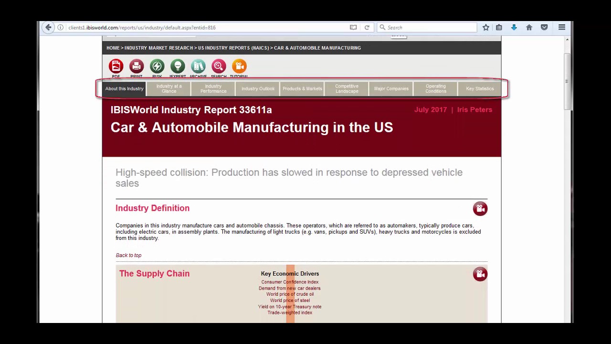Play the Industry Definition video icon
The width and height of the screenshot is (611, 344).
[480, 208]
